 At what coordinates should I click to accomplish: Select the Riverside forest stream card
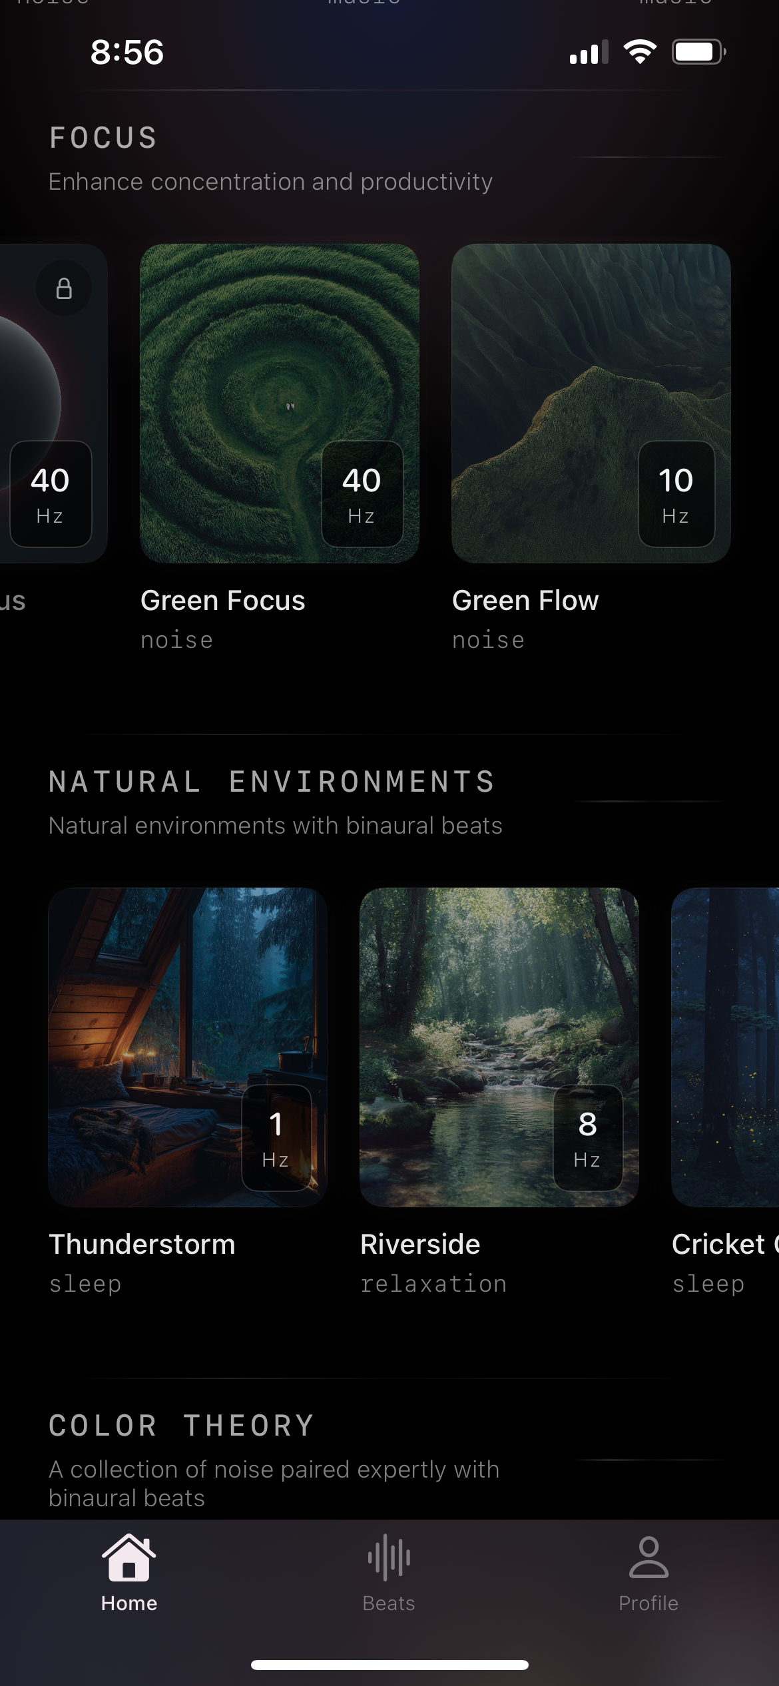(499, 1047)
